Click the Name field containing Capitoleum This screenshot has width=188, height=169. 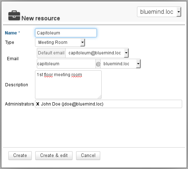[66, 33]
